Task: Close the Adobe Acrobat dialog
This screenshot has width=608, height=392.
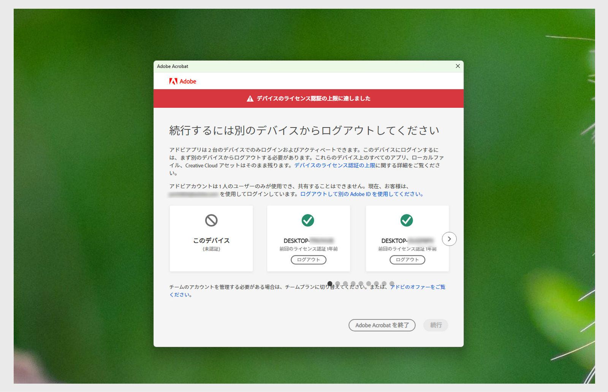Action: (458, 66)
